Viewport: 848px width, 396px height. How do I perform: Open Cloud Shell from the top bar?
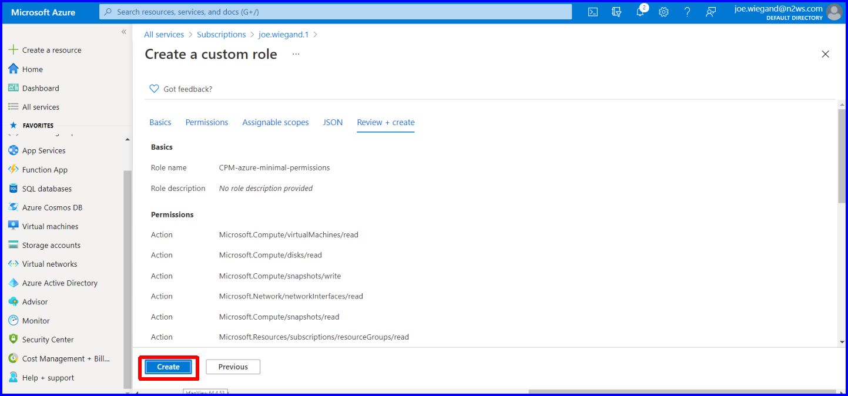pyautogui.click(x=593, y=12)
